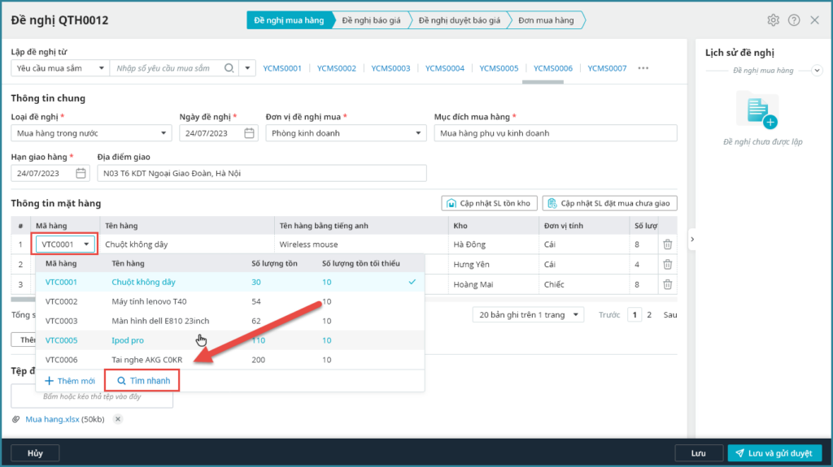Open calendar for Hạn giao hàng

[81, 173]
